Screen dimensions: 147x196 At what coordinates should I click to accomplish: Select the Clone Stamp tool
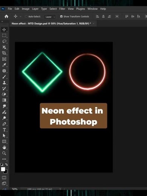tap(4, 83)
